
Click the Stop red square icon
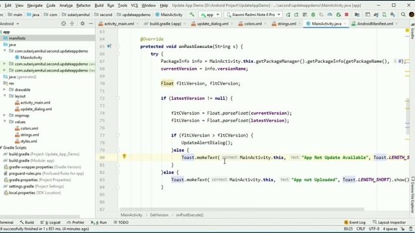346,14
